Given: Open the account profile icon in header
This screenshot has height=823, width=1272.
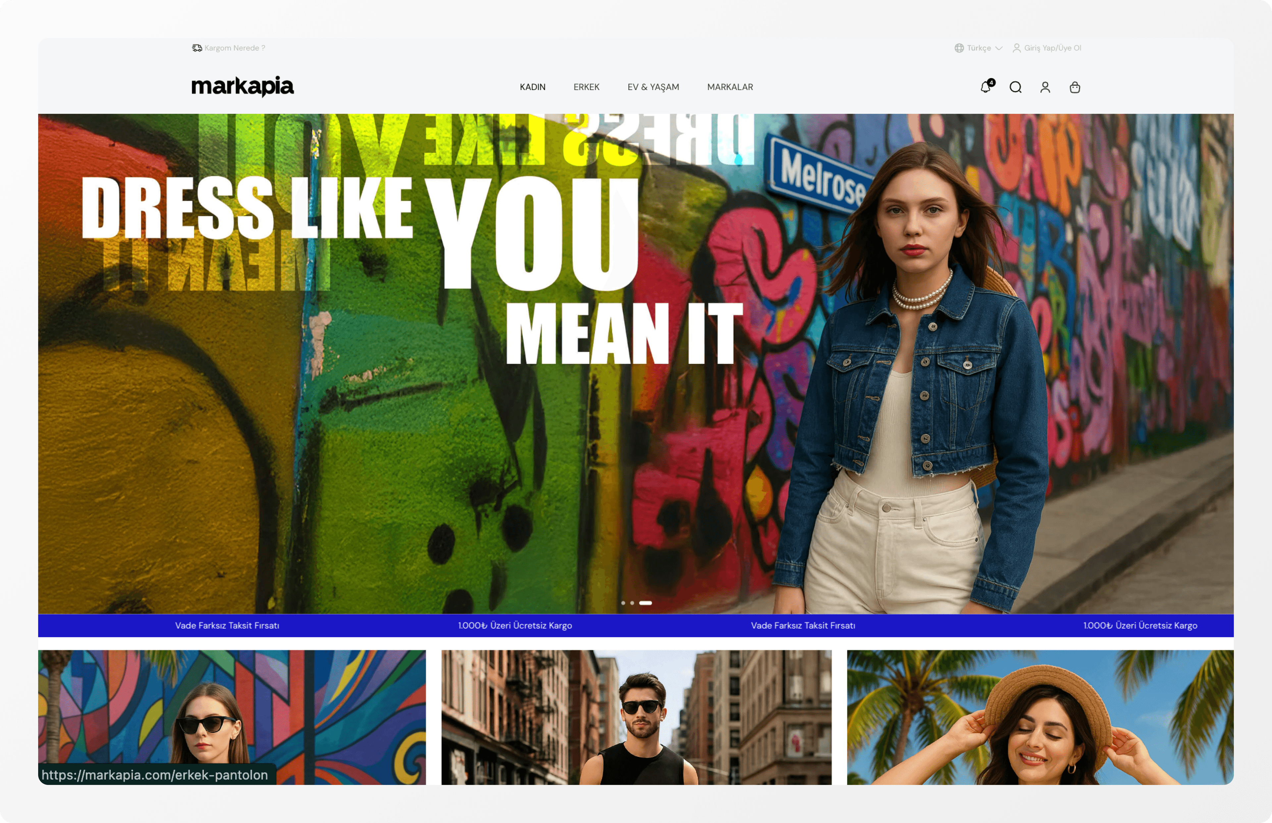Looking at the screenshot, I should pyautogui.click(x=1045, y=87).
